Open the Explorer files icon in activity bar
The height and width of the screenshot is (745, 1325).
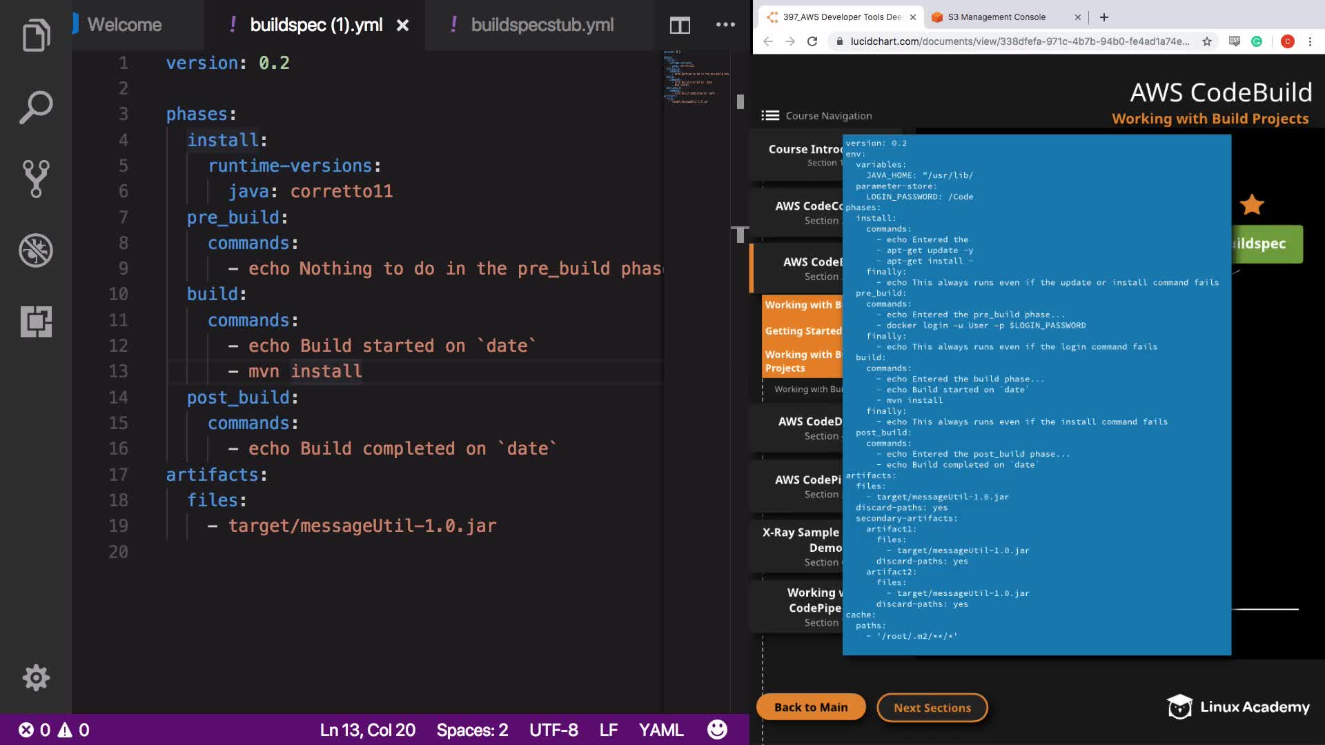[x=36, y=35]
